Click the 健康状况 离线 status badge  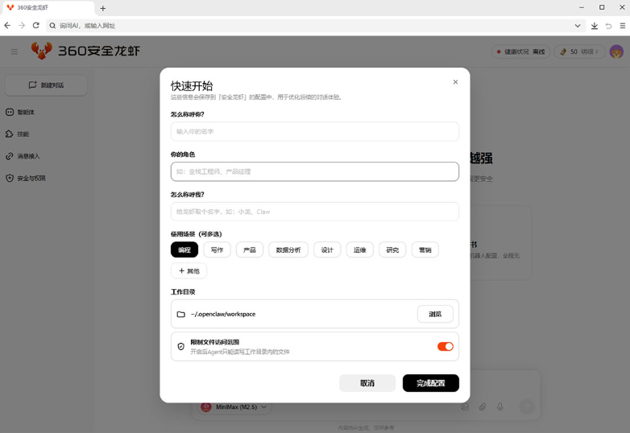(520, 52)
